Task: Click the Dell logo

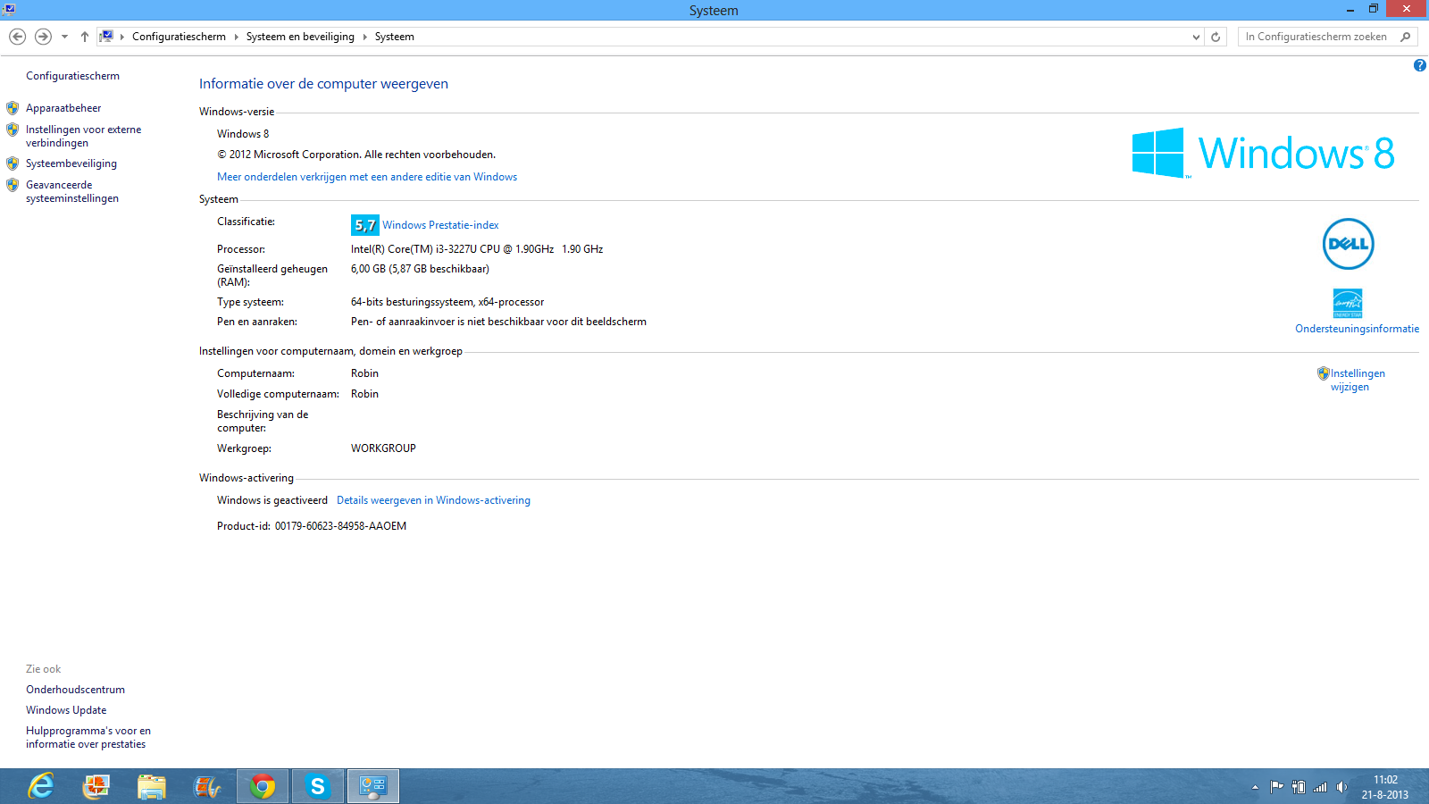Action: pos(1348,244)
